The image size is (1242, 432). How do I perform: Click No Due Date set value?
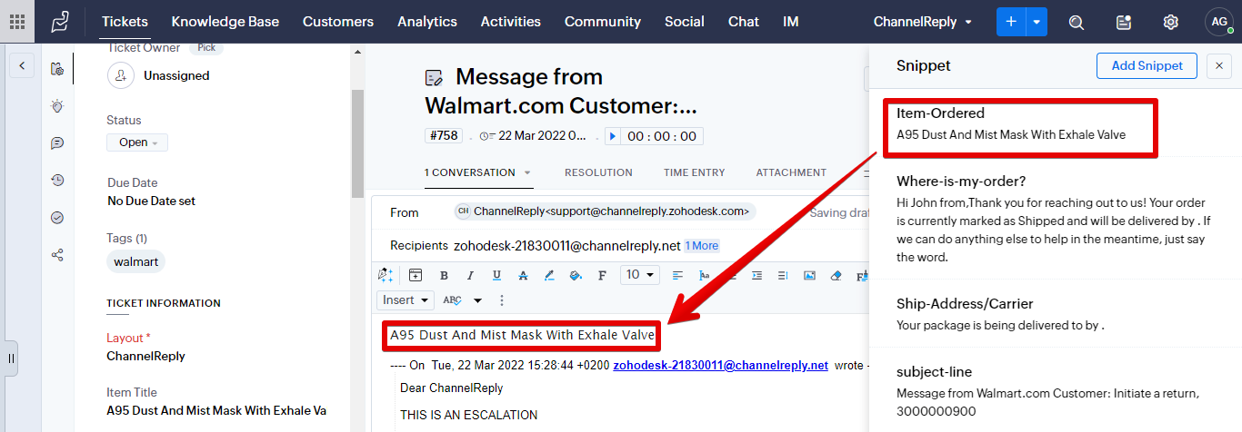(x=151, y=201)
